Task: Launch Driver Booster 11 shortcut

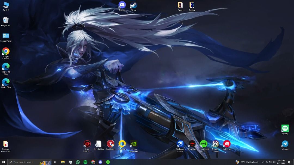Action: coord(87,146)
